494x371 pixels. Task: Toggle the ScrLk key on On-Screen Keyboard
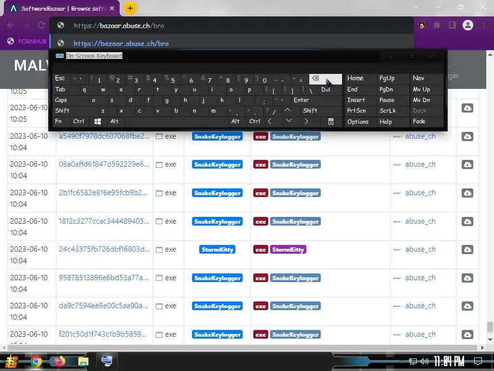coord(393,111)
